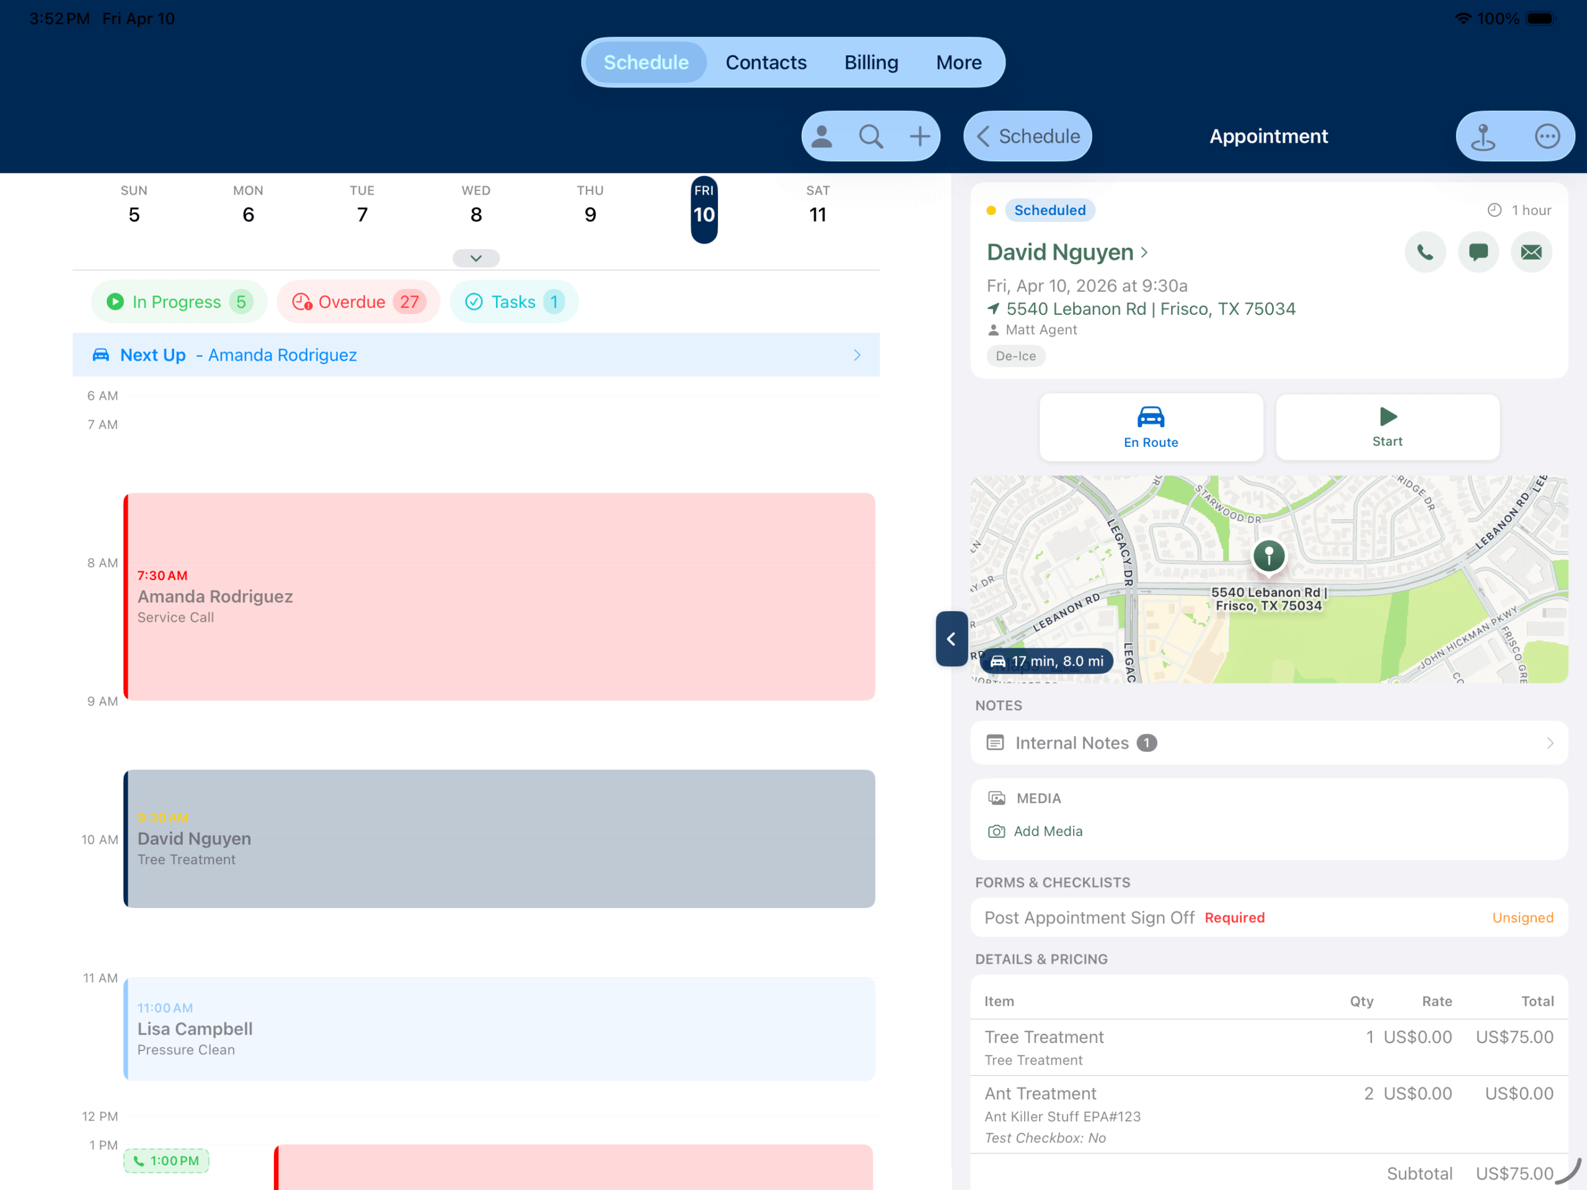Open the Billing tab

871,63
